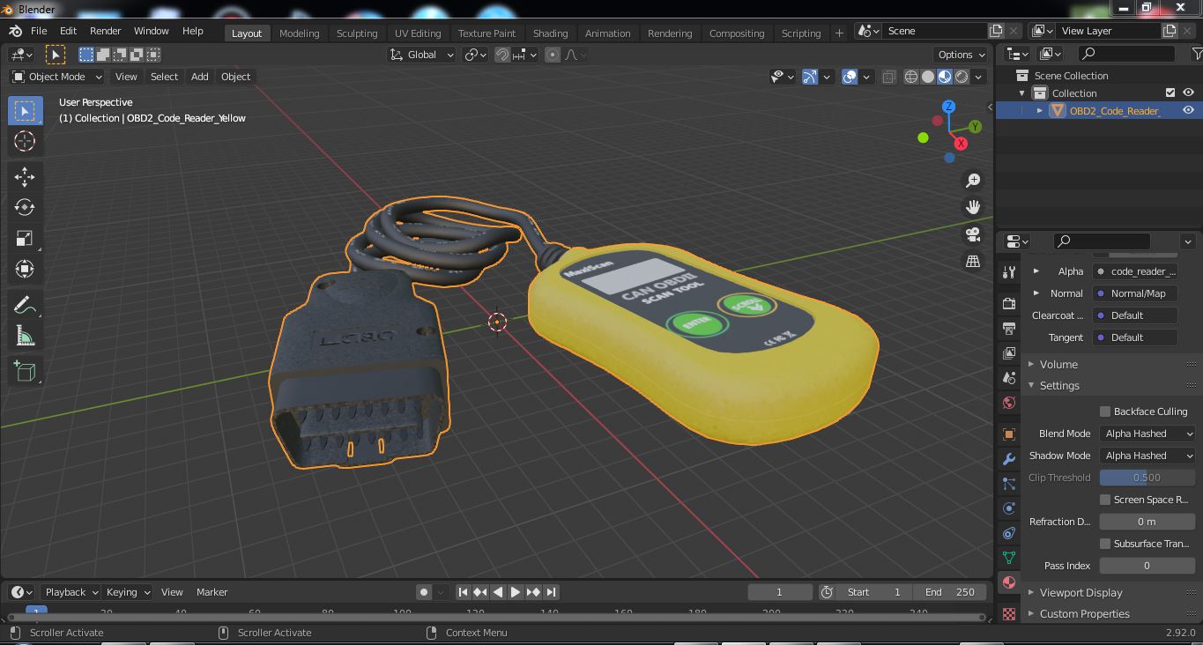The image size is (1203, 645).
Task: Click the Normal/Map socket link button
Action: pos(1136,293)
